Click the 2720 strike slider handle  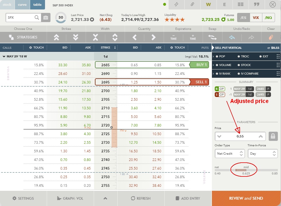pos(112,127)
